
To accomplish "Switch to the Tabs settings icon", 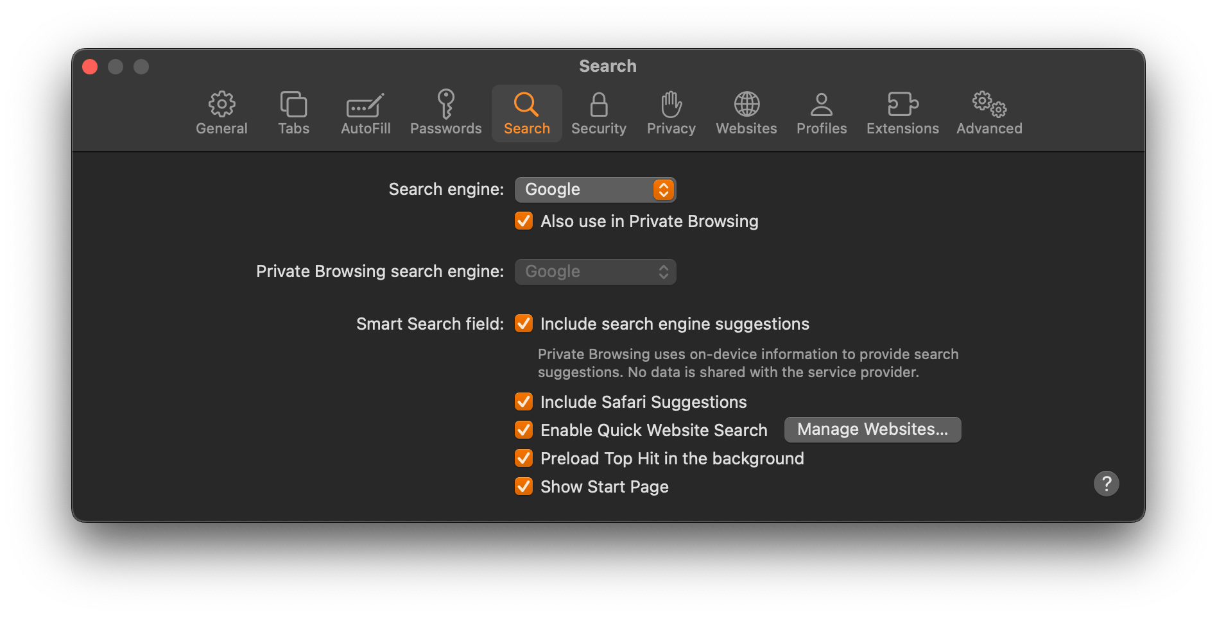I will (x=293, y=104).
